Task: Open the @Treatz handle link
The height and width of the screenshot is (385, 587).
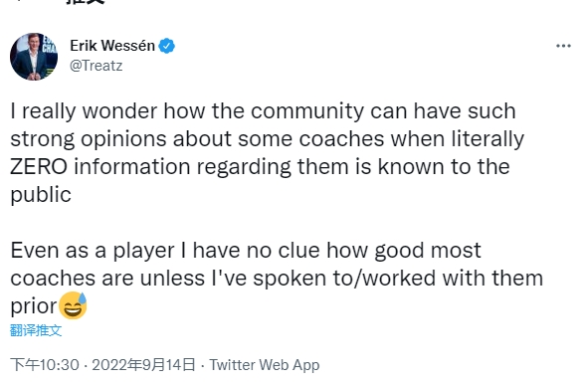Action: [97, 66]
